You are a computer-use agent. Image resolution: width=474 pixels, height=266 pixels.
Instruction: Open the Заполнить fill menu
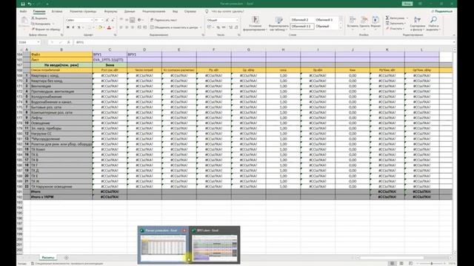click(395, 24)
